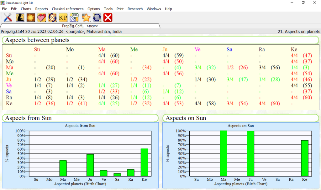The height and width of the screenshot is (190, 321).
Task: Click 'Aspected planets (Birth Chart)' axis label
Action: (x=80, y=184)
